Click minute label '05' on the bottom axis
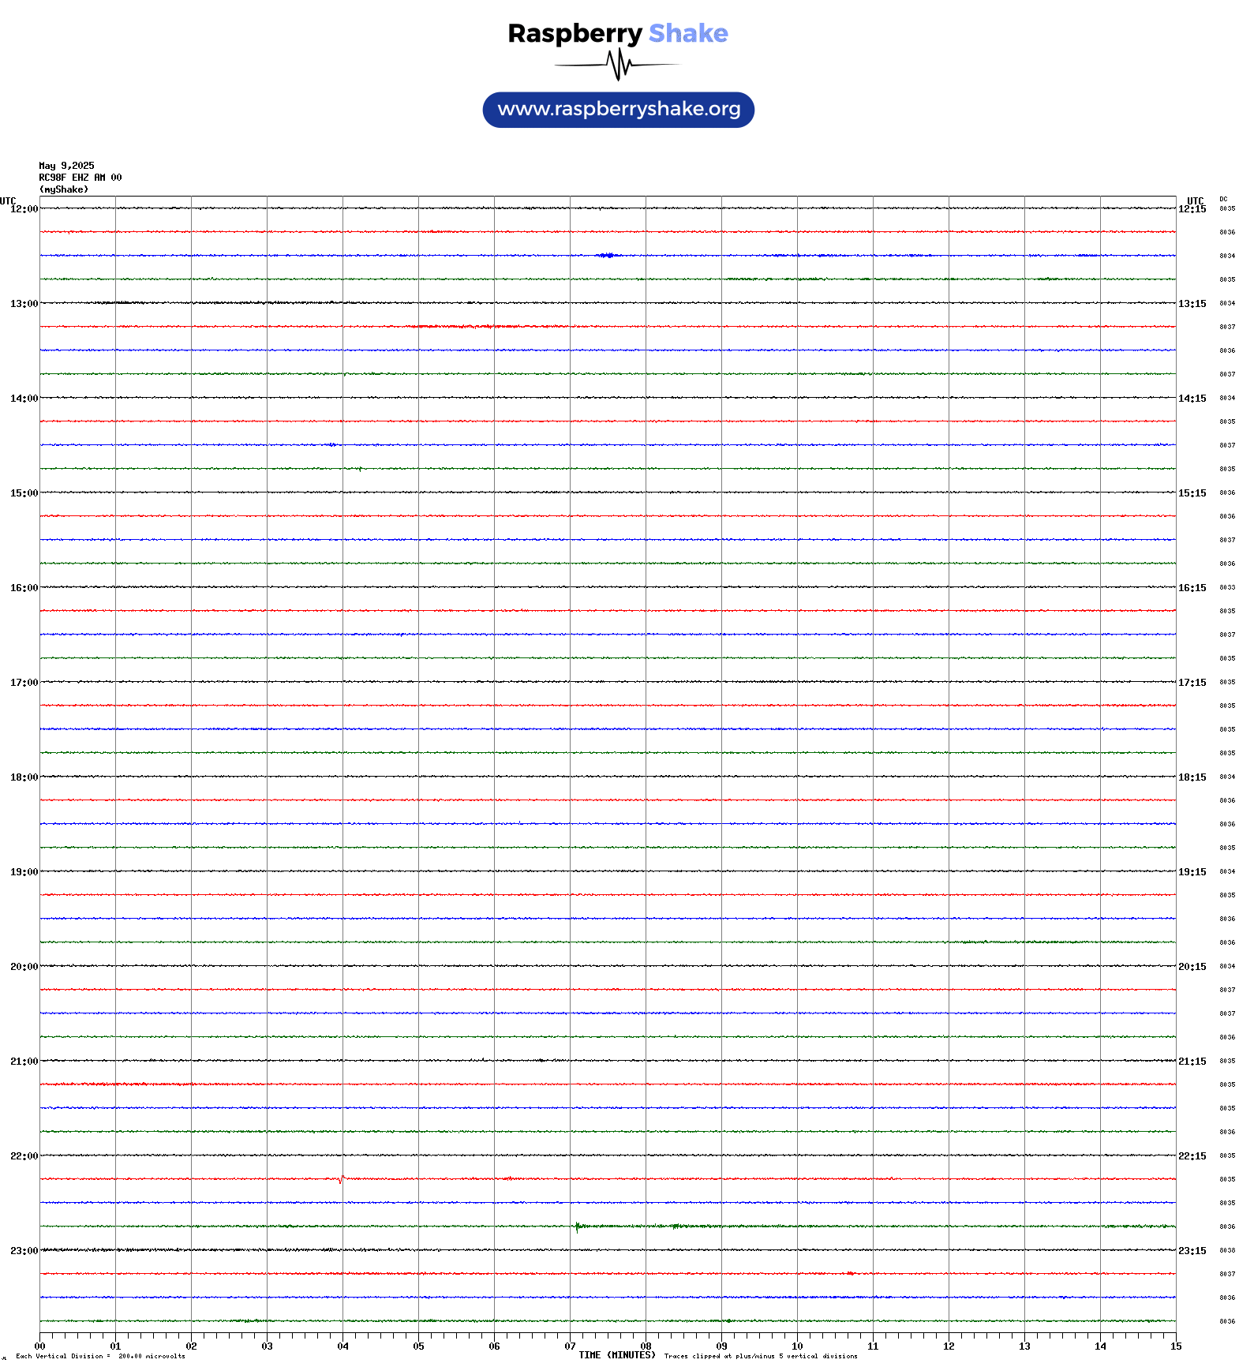 [x=418, y=1346]
